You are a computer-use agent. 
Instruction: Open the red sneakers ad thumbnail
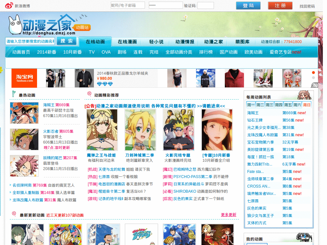click(263, 78)
